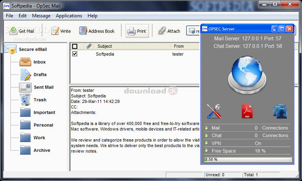The image size is (302, 181).
Task: Click the Chat status green indicator
Action: pyautogui.click(x=206, y=135)
